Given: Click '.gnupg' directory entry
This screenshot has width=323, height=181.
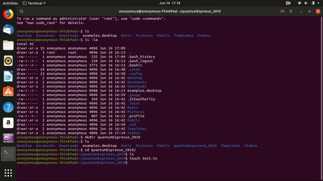Looking at the screenshot, I should (134, 95).
